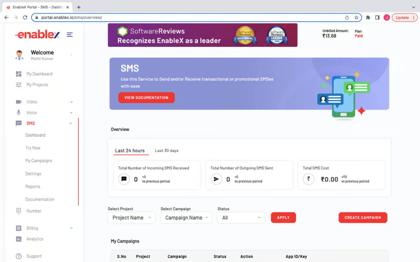This screenshot has height=262, width=420.
Task: Open Try Now under SMS
Action: click(33, 148)
